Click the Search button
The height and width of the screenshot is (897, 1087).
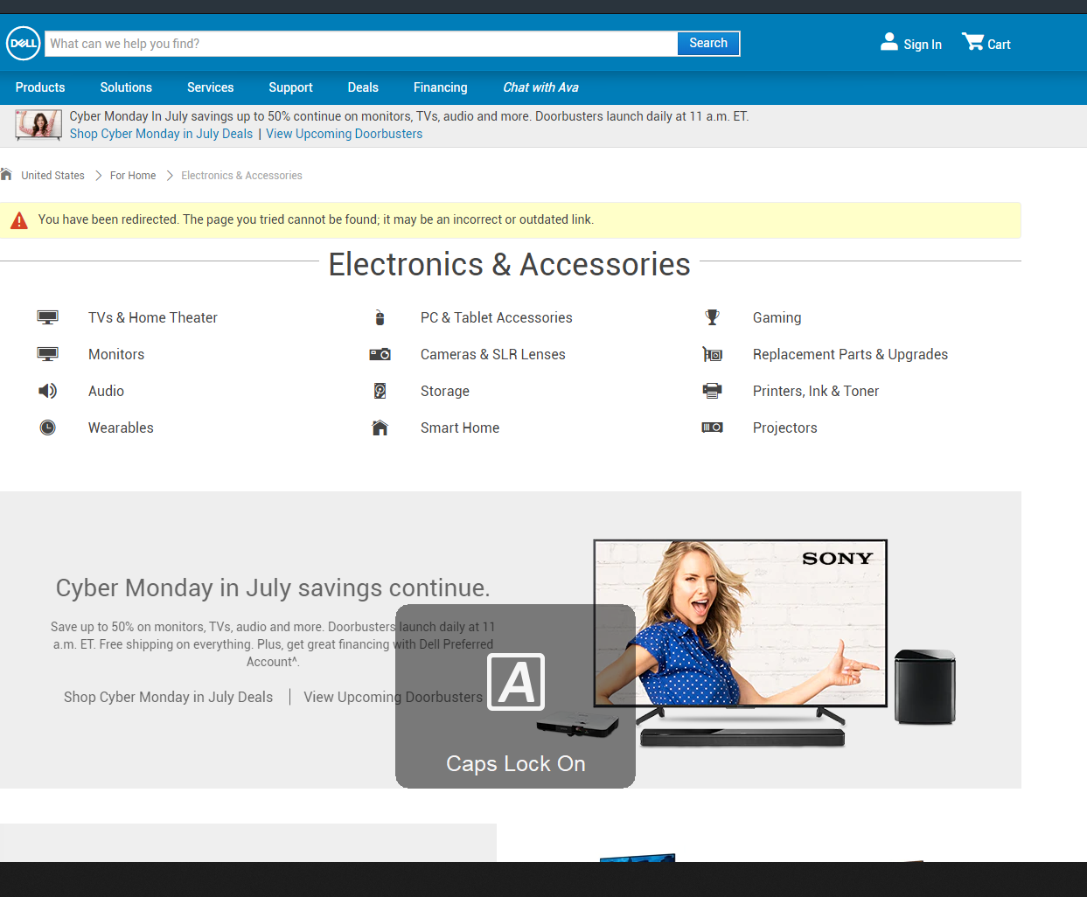[708, 43]
